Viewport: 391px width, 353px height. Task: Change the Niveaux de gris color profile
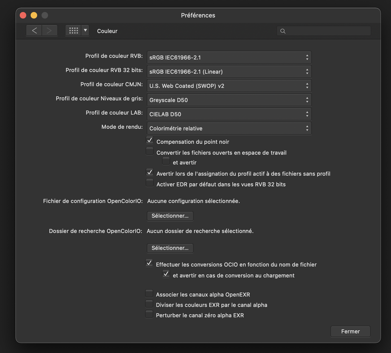coord(229,100)
